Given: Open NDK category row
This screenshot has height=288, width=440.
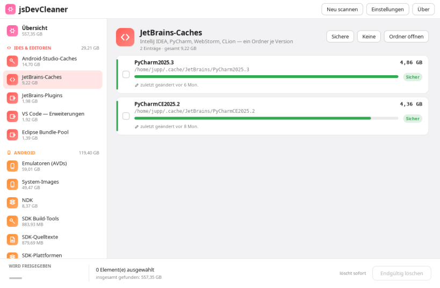Looking at the screenshot, I should (53, 203).
